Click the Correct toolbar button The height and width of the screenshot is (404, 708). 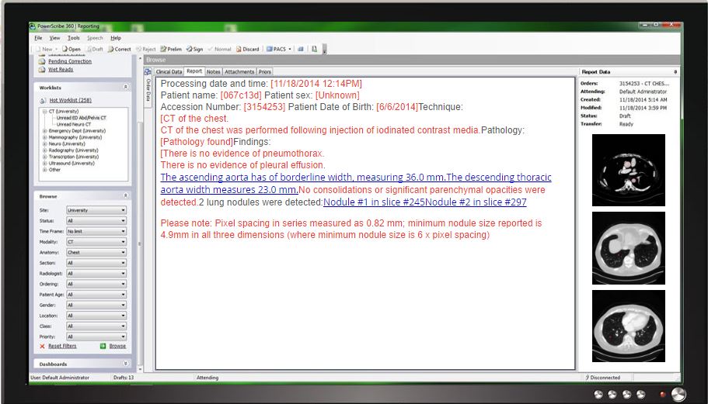click(120, 49)
